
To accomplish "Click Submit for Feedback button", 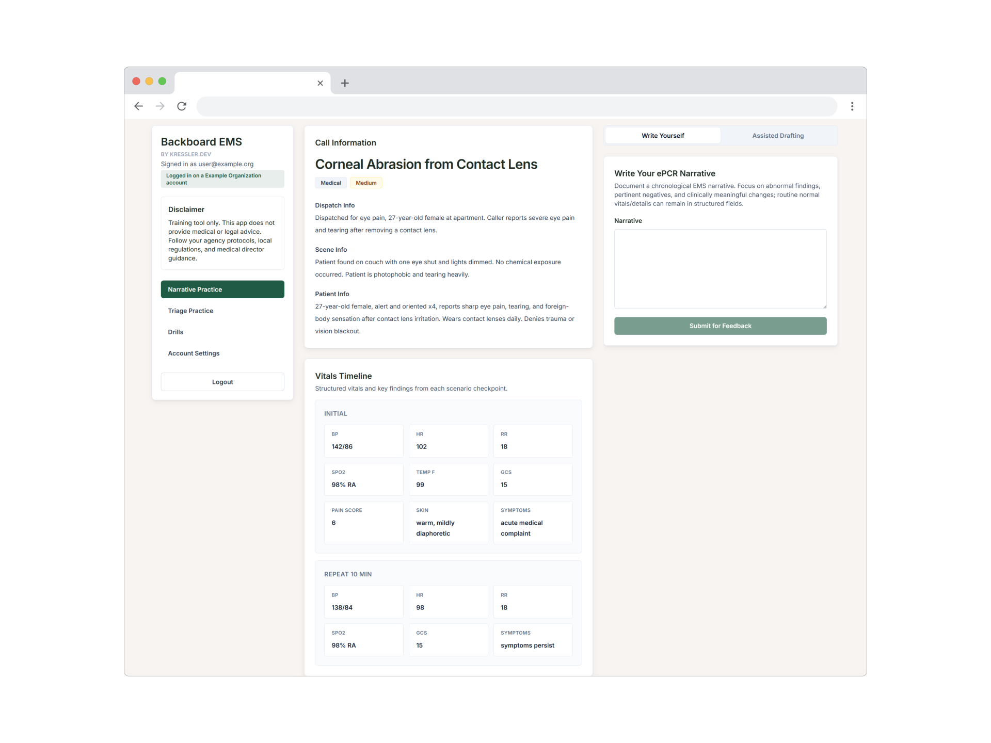I will pos(720,326).
